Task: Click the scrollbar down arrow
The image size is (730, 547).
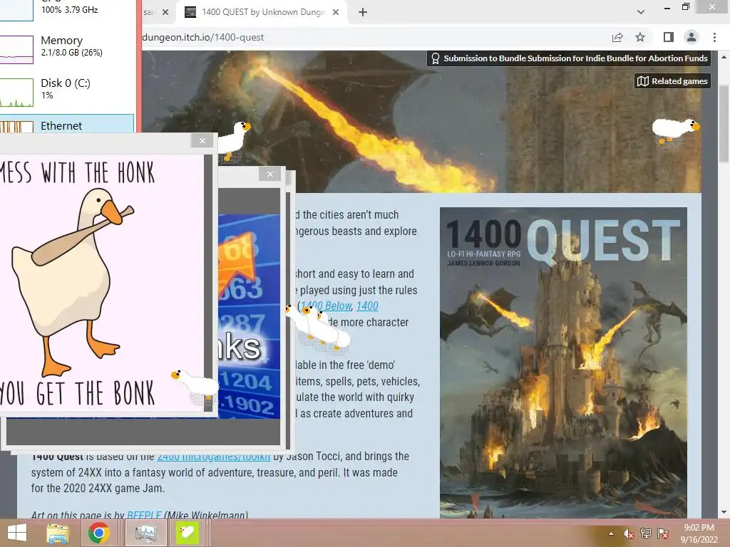Action: pyautogui.click(x=724, y=513)
